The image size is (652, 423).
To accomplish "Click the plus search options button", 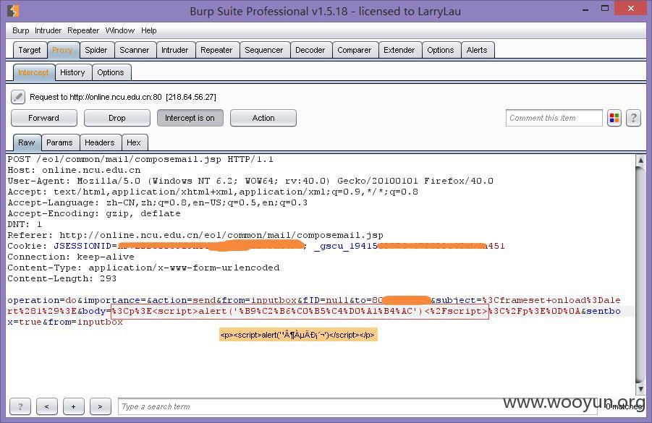I will point(74,406).
